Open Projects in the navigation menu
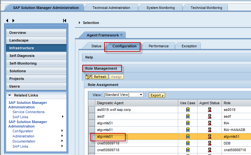The width and height of the screenshot is (251, 155). point(36,79)
